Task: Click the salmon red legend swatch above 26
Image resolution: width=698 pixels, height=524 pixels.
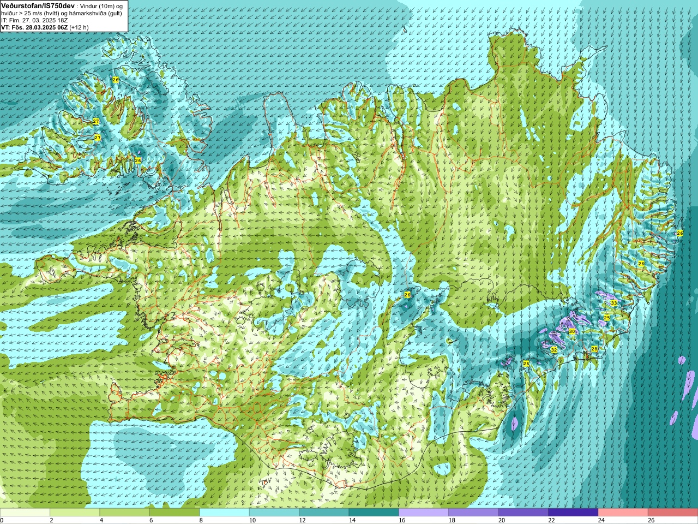Action: click(x=673, y=513)
